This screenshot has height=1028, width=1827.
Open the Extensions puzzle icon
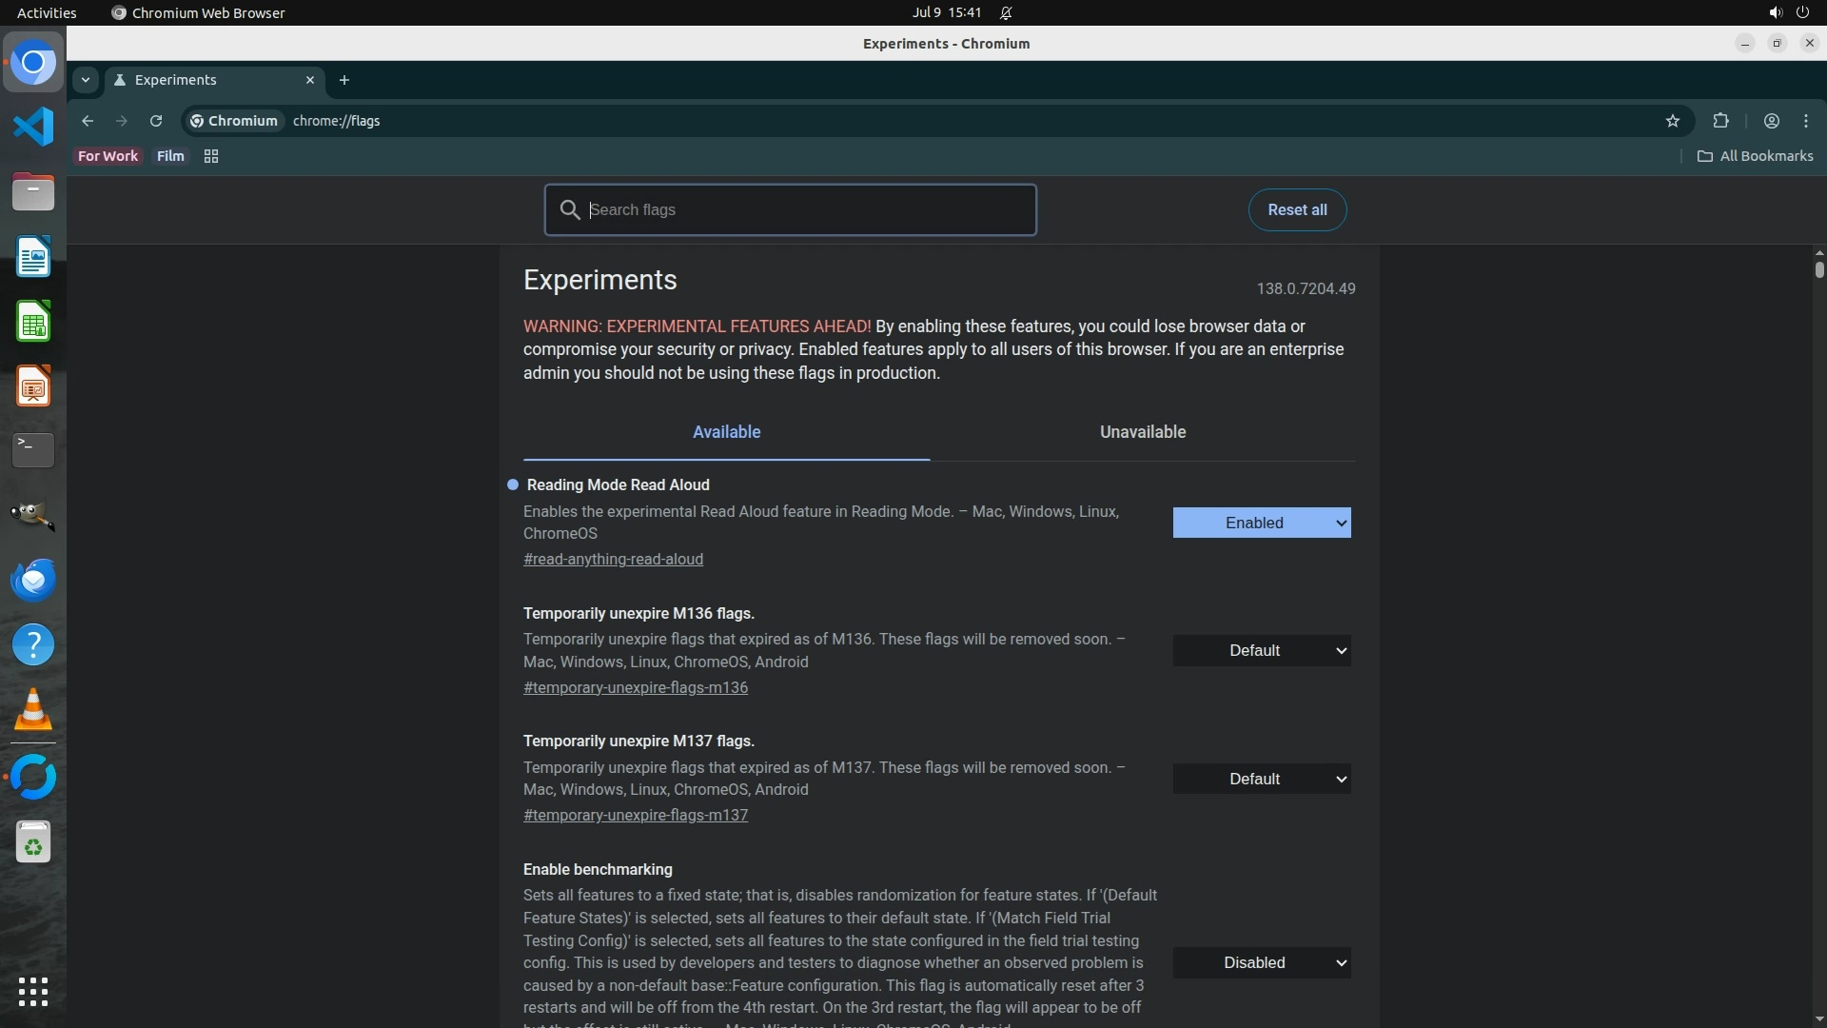1720,121
